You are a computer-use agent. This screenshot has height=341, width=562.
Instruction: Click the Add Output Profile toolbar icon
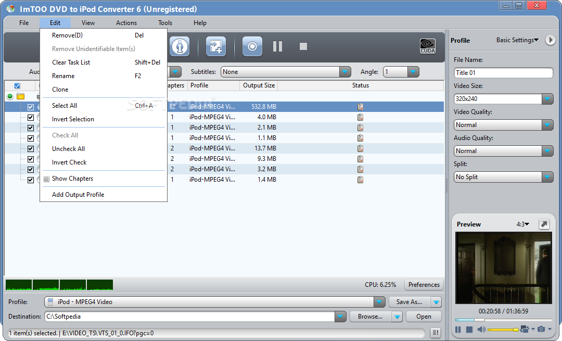pos(216,46)
